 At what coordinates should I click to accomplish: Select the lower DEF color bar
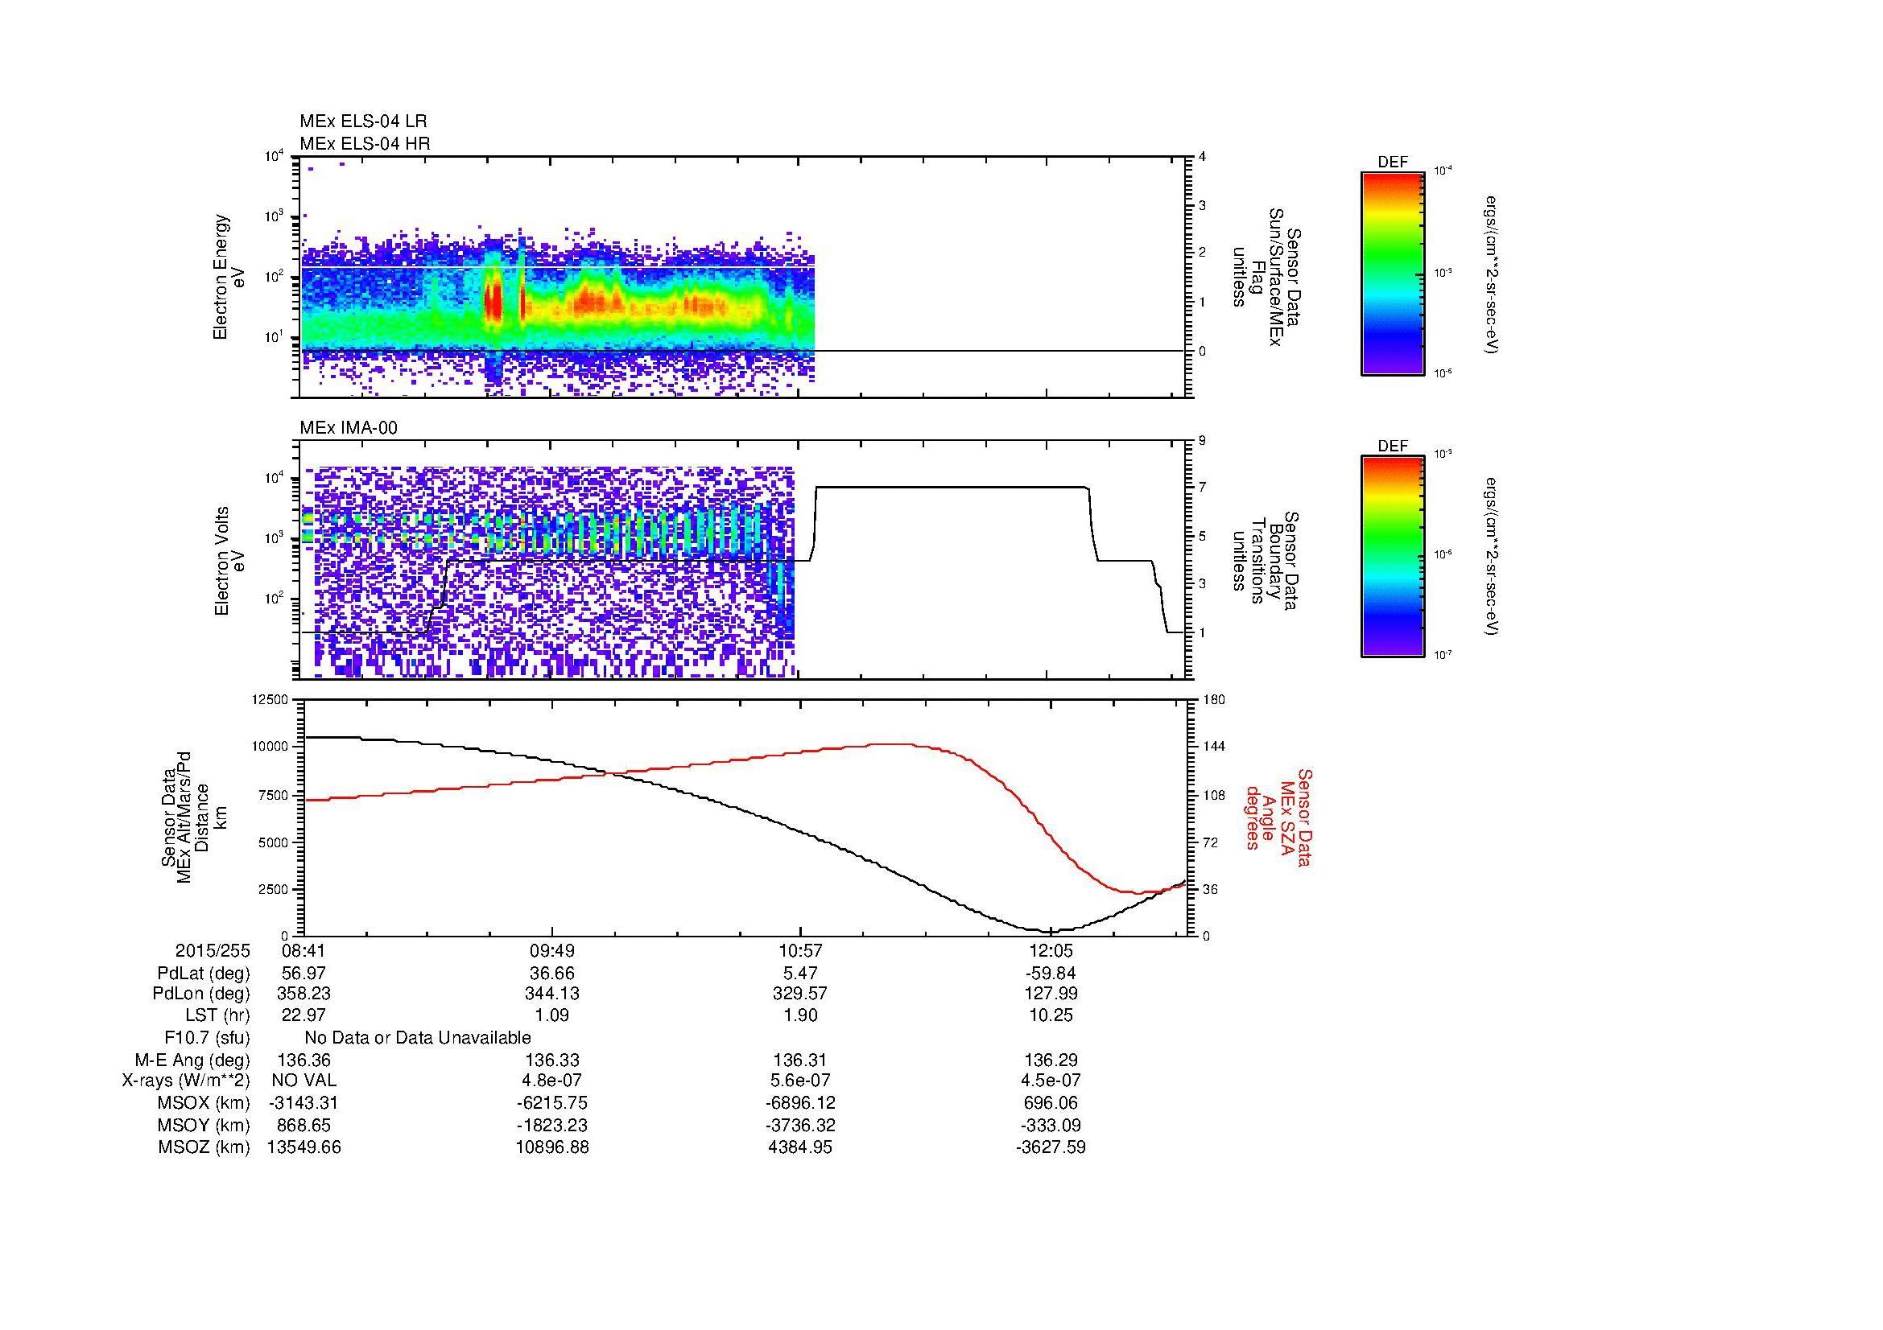(x=1392, y=558)
